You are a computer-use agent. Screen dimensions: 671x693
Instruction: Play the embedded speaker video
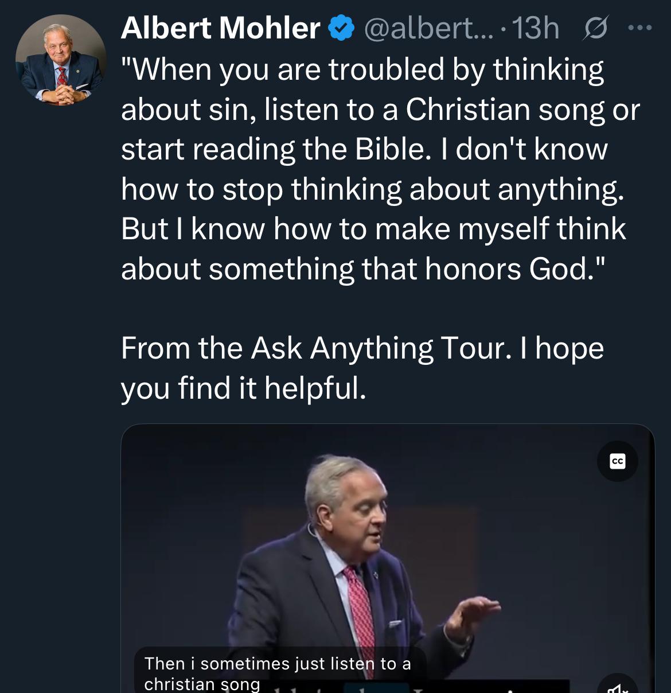point(387,551)
